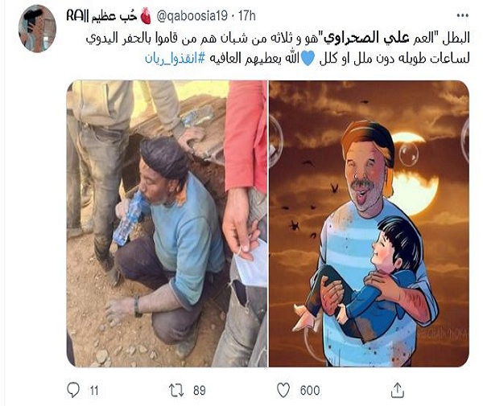Click the sun in the cartoon image
Image resolution: width=483 pixels, height=406 pixels.
413,175
